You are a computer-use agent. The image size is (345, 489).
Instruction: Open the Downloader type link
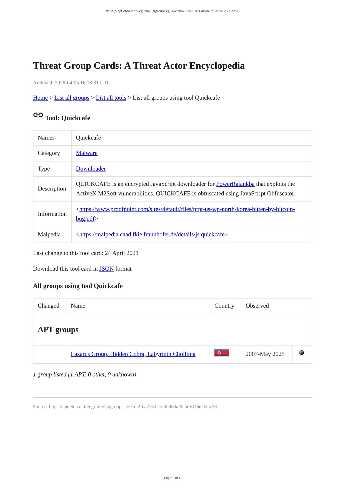[91, 169]
